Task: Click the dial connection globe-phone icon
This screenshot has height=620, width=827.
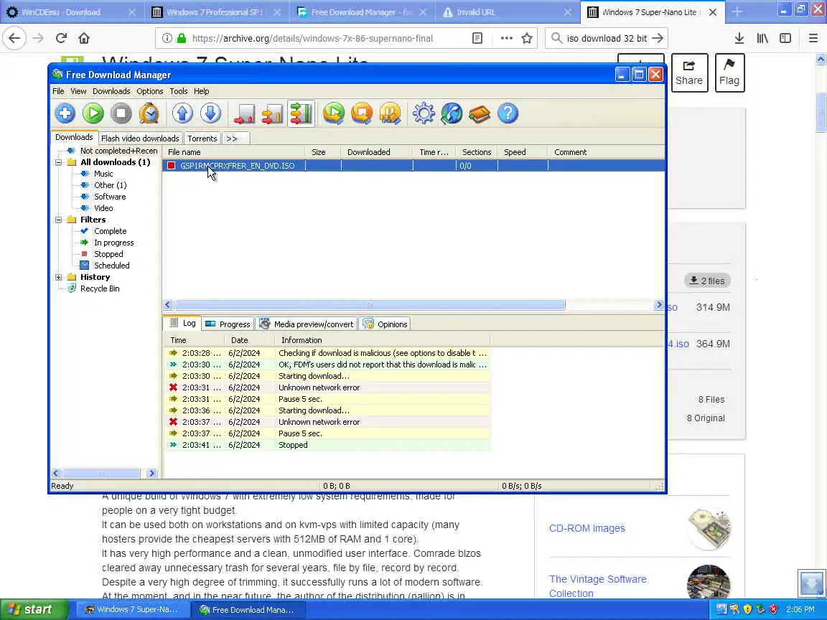Action: (452, 113)
